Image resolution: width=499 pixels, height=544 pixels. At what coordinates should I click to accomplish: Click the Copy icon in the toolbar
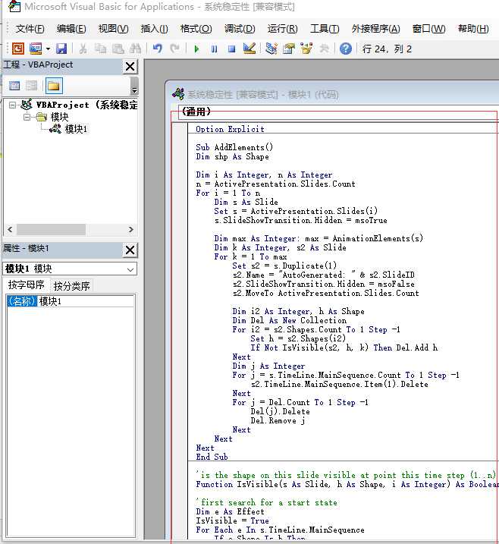(100, 49)
